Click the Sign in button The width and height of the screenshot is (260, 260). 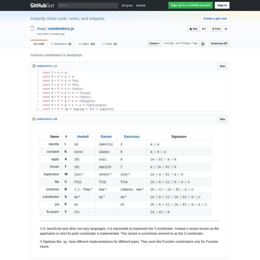click(222, 5)
